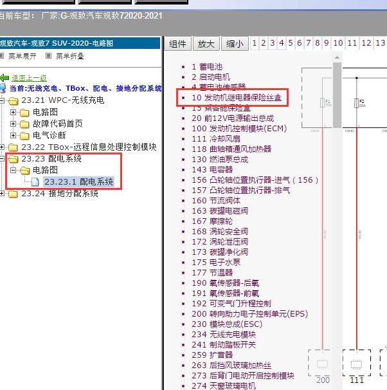Select 111 冷却风扇
The width and height of the screenshot is (387, 390).
216,139
